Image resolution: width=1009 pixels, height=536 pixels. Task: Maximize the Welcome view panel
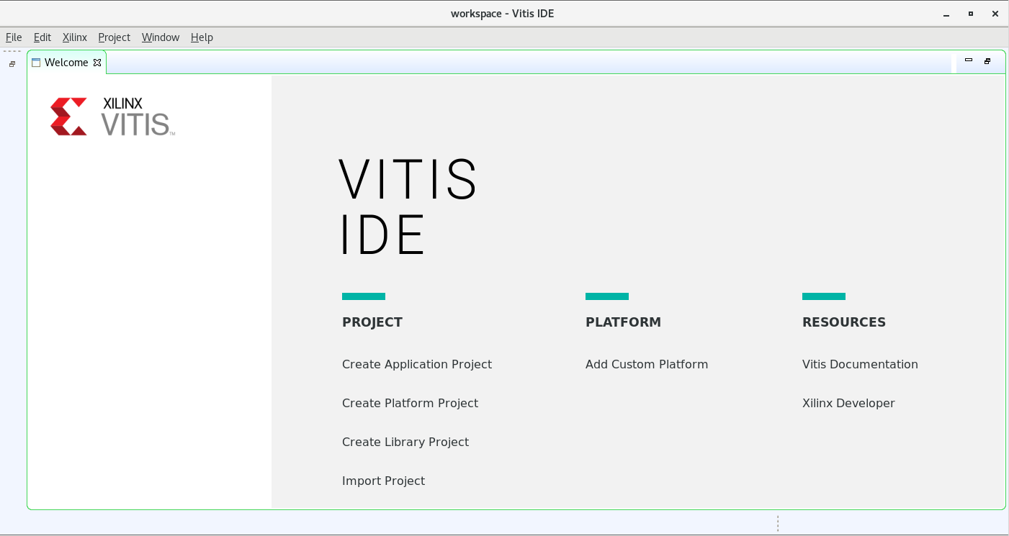click(x=987, y=61)
